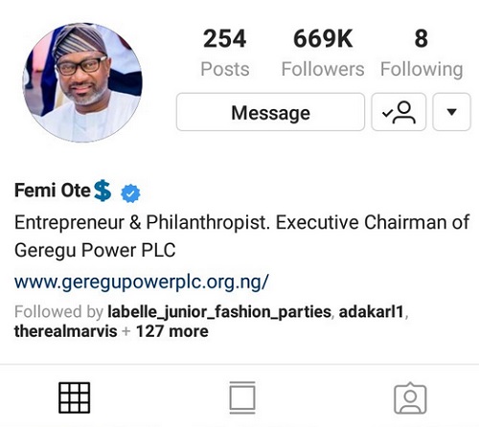Switch to the feed list view tab
Image resolution: width=479 pixels, height=427 pixels.
[242, 397]
